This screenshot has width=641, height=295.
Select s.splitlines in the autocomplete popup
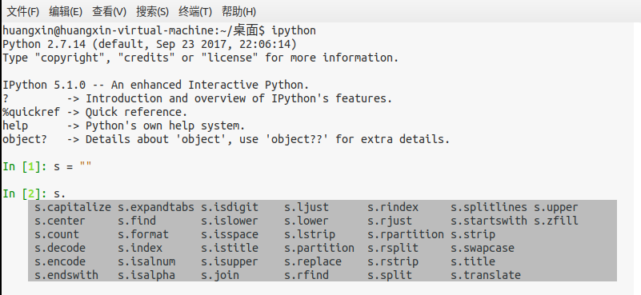pos(489,208)
